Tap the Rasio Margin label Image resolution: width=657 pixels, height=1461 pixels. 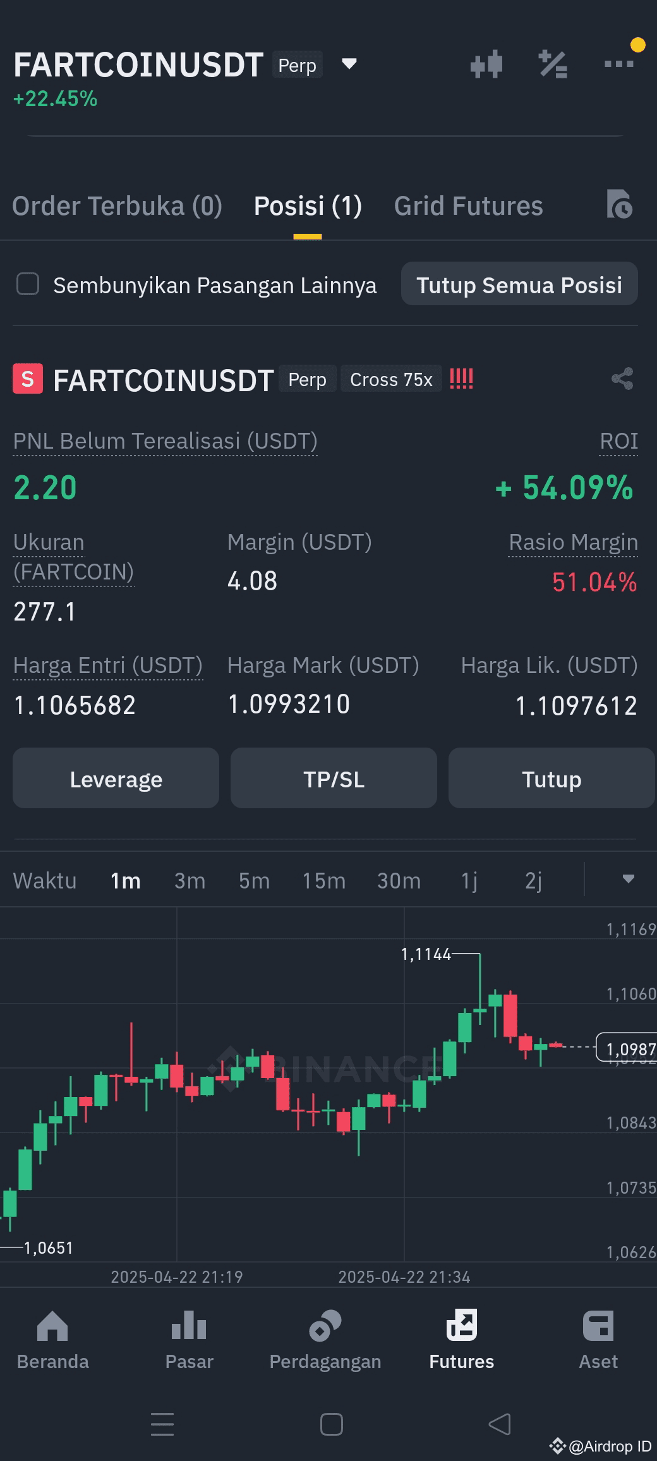click(x=573, y=542)
